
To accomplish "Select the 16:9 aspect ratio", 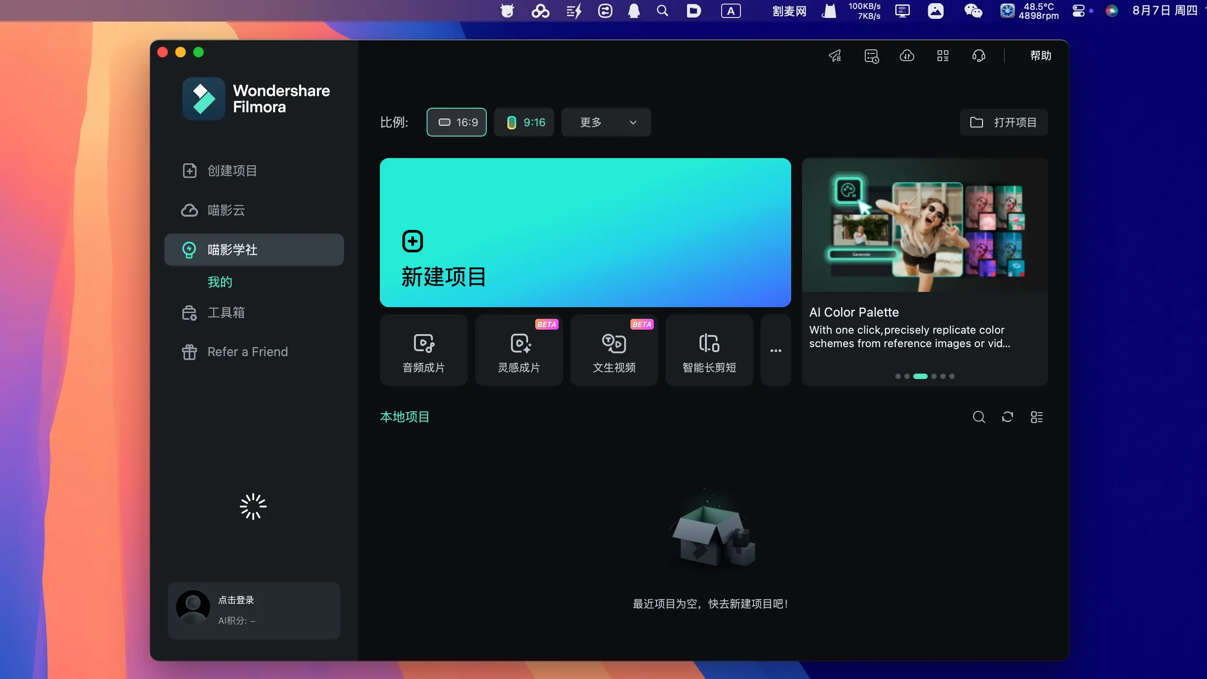I will (456, 122).
